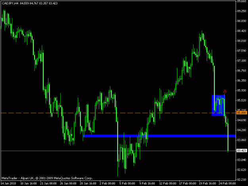Click the 82.620 price axis label

[x=242, y=170]
